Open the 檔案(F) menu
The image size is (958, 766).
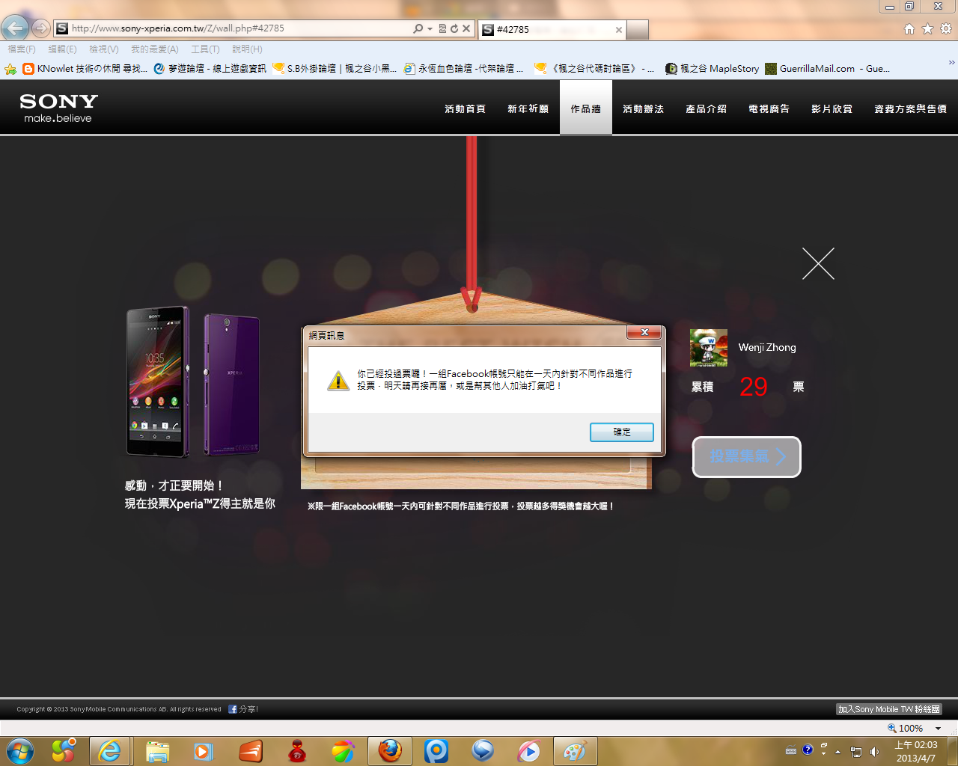pos(22,49)
